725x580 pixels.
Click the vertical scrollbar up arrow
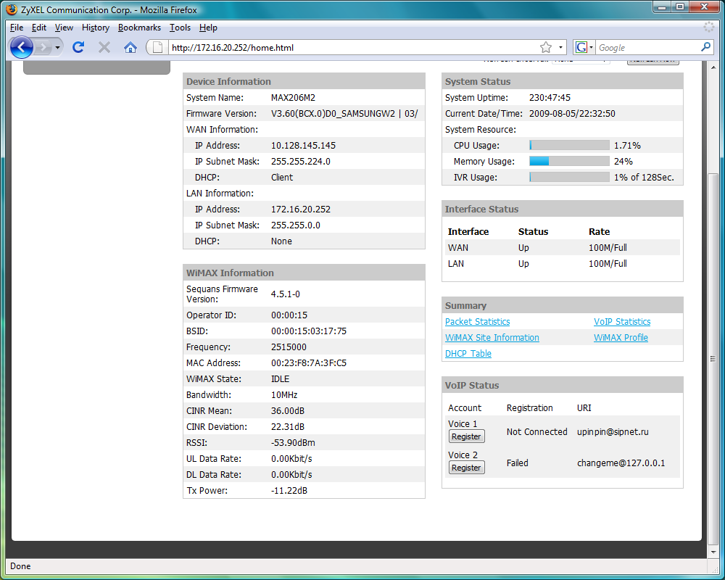coord(713,67)
